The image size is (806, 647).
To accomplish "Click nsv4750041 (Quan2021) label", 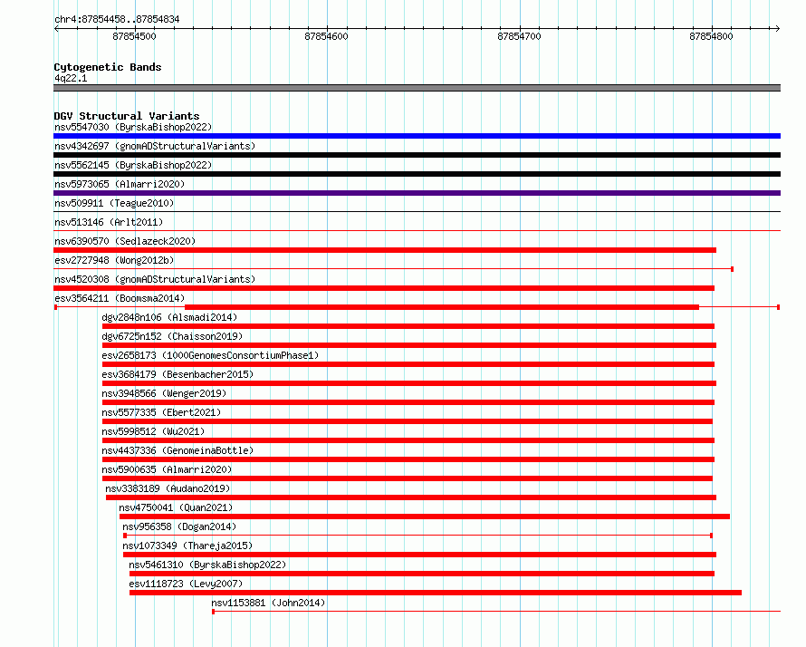I will click(176, 507).
